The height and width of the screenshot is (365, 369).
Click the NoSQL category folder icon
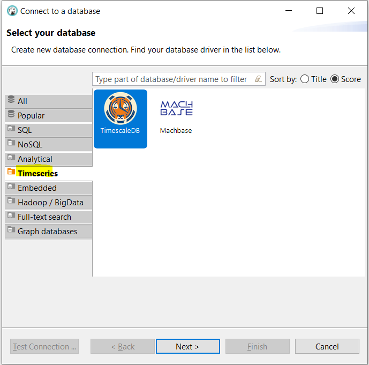(x=11, y=143)
